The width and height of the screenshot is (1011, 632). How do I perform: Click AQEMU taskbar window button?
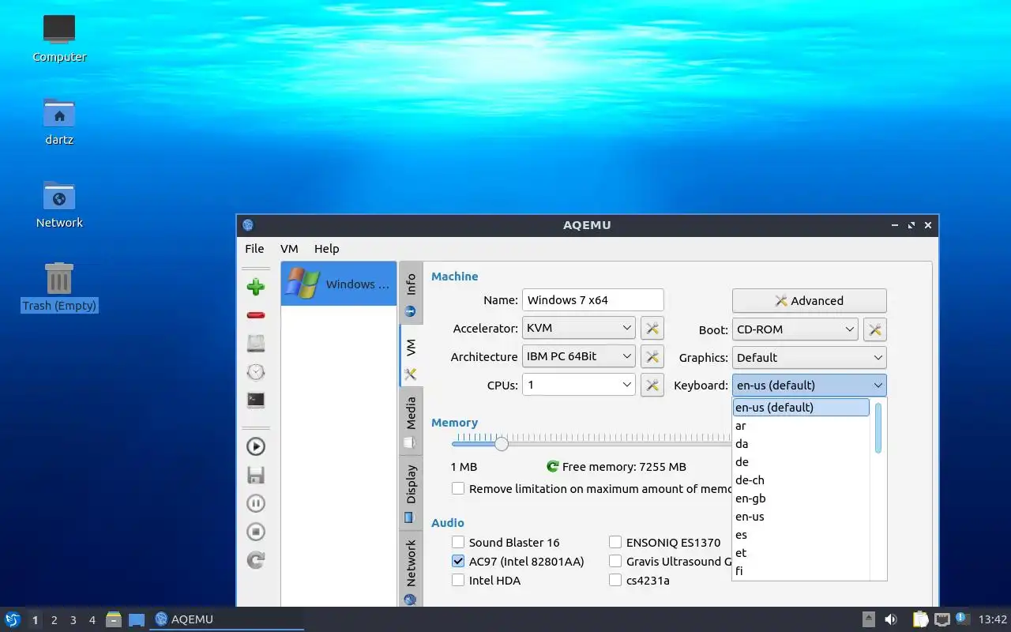(x=227, y=619)
